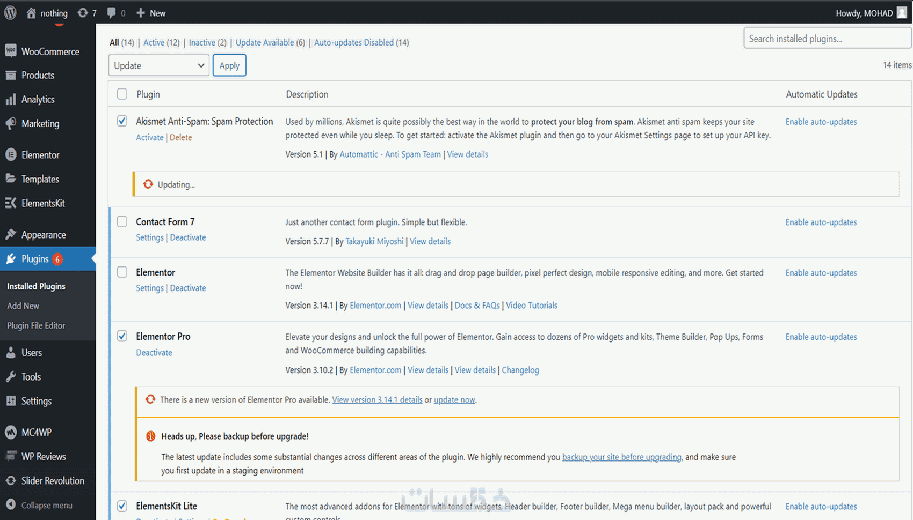Viewport: 913px width, 520px height.
Task: Click the Elementor sidebar icon
Action: tap(11, 155)
